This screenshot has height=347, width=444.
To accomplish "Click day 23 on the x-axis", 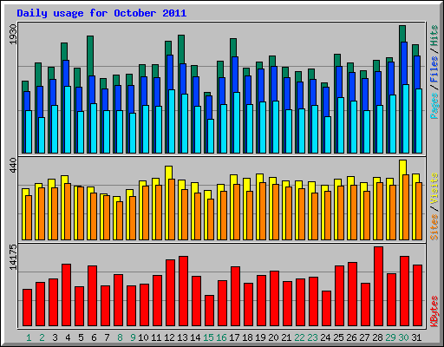I will coord(312,337).
